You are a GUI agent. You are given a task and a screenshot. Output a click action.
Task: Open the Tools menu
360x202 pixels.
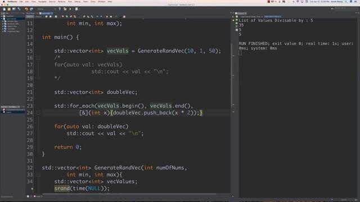pos(93,2)
